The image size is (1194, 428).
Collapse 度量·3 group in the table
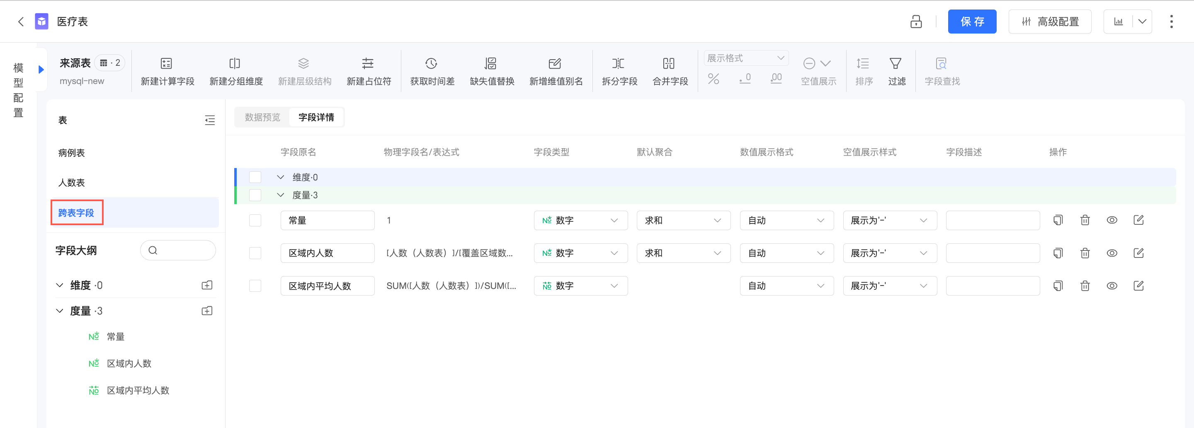tap(280, 195)
